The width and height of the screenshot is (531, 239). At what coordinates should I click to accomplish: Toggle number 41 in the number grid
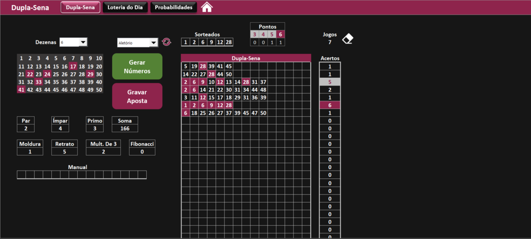point(21,90)
